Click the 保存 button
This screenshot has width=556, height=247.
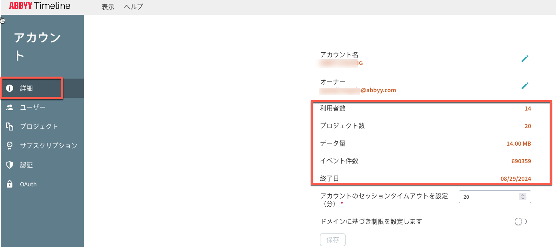click(x=333, y=240)
